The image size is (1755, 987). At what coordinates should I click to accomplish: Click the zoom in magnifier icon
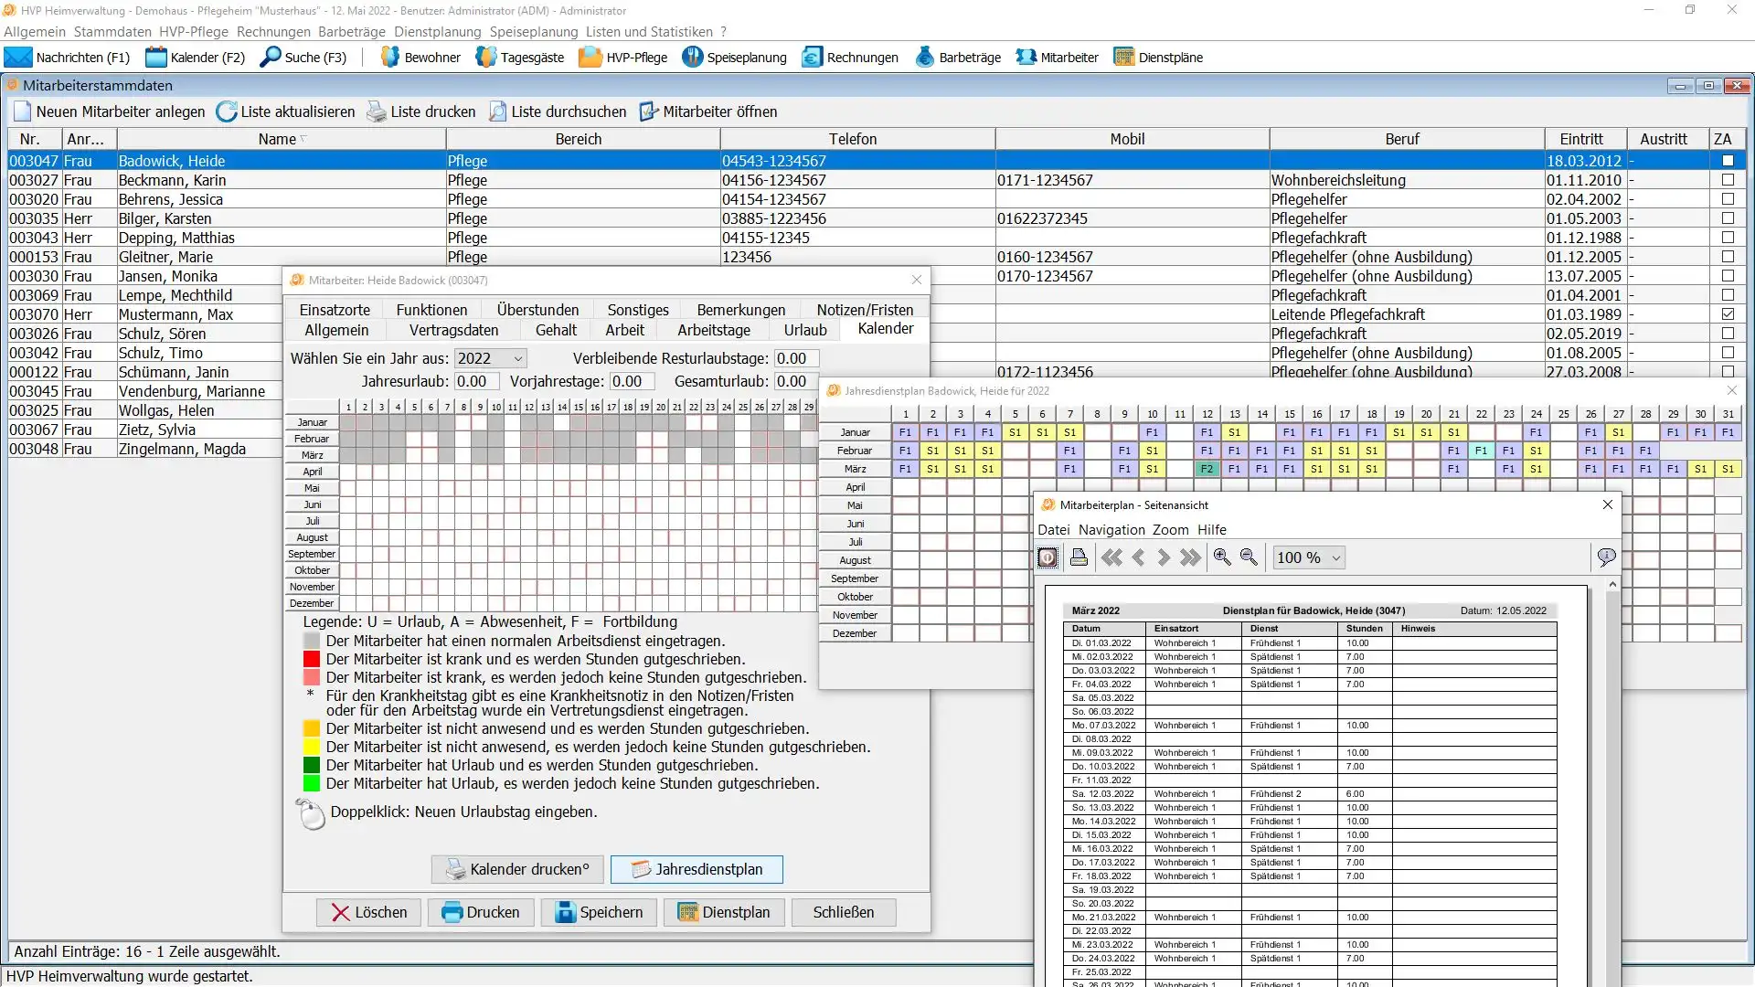(x=1222, y=557)
